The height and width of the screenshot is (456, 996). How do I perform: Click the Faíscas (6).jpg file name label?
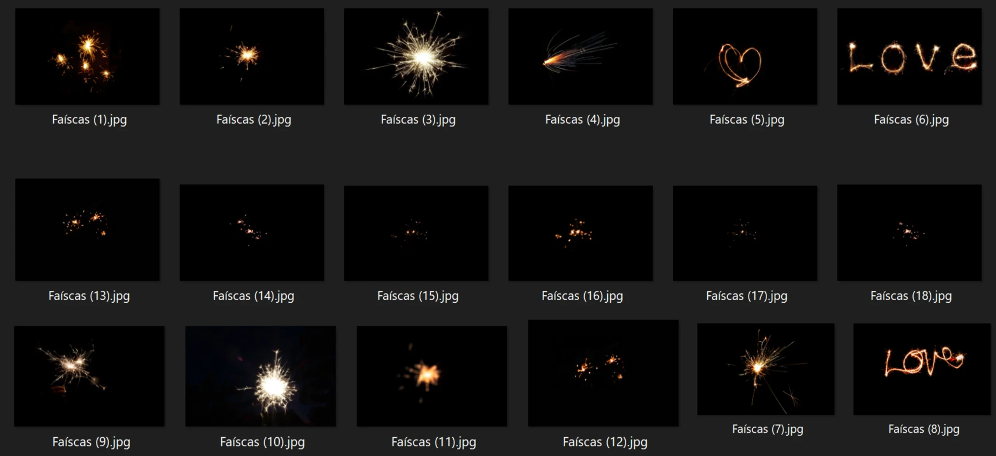[911, 119]
